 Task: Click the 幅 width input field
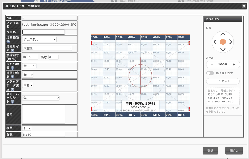pos(33,57)
